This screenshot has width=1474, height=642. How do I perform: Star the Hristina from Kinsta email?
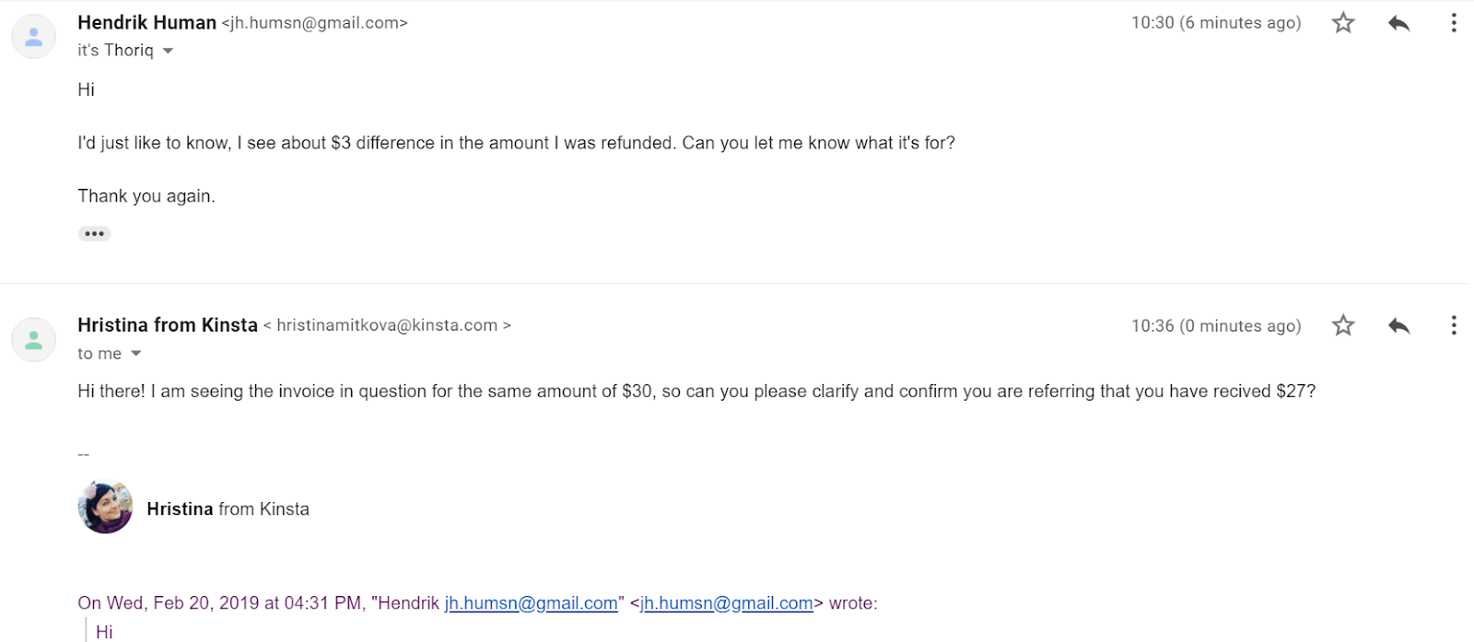point(1343,325)
